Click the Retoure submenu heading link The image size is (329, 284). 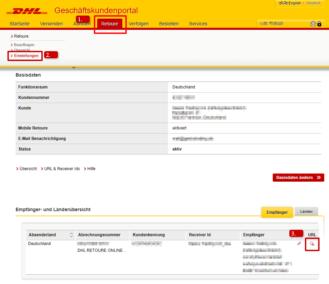tap(21, 36)
